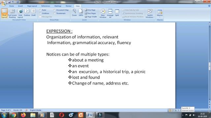Click Reset Window Position
This screenshot has height=118, width=211.
click(133, 17)
